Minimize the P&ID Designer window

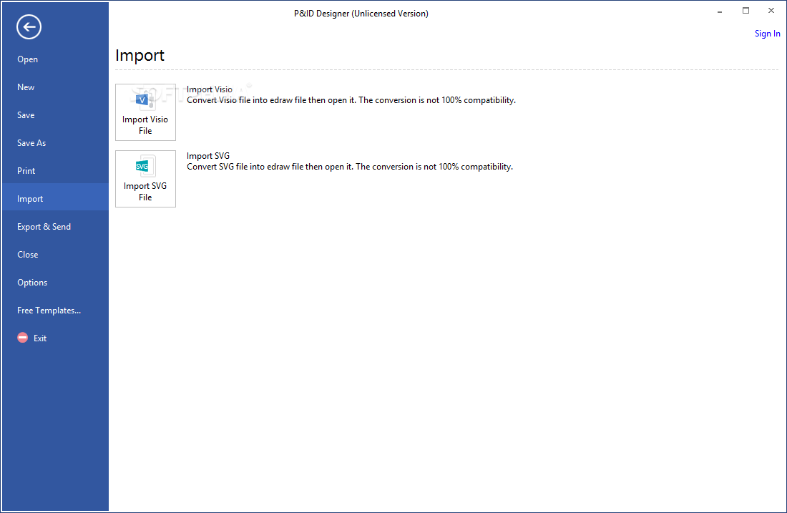click(720, 11)
